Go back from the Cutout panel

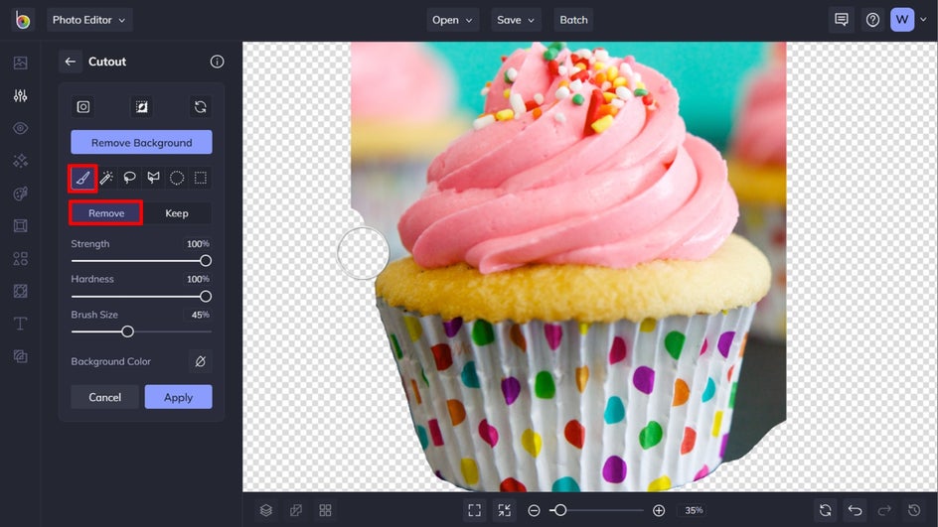[x=70, y=62]
